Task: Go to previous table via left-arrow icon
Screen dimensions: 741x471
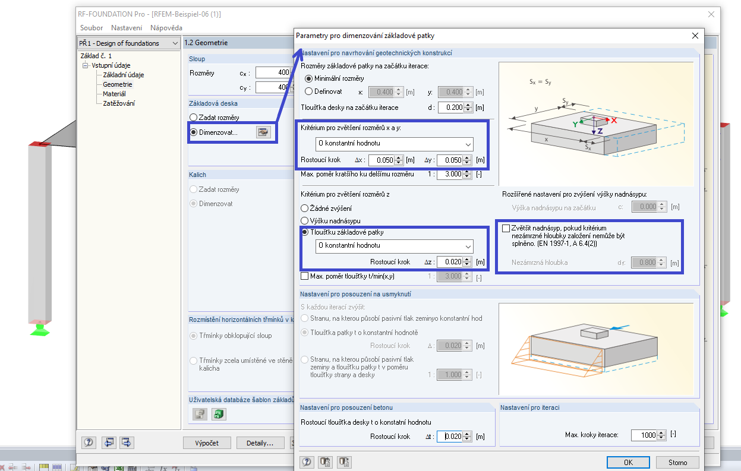Action: coord(109,442)
